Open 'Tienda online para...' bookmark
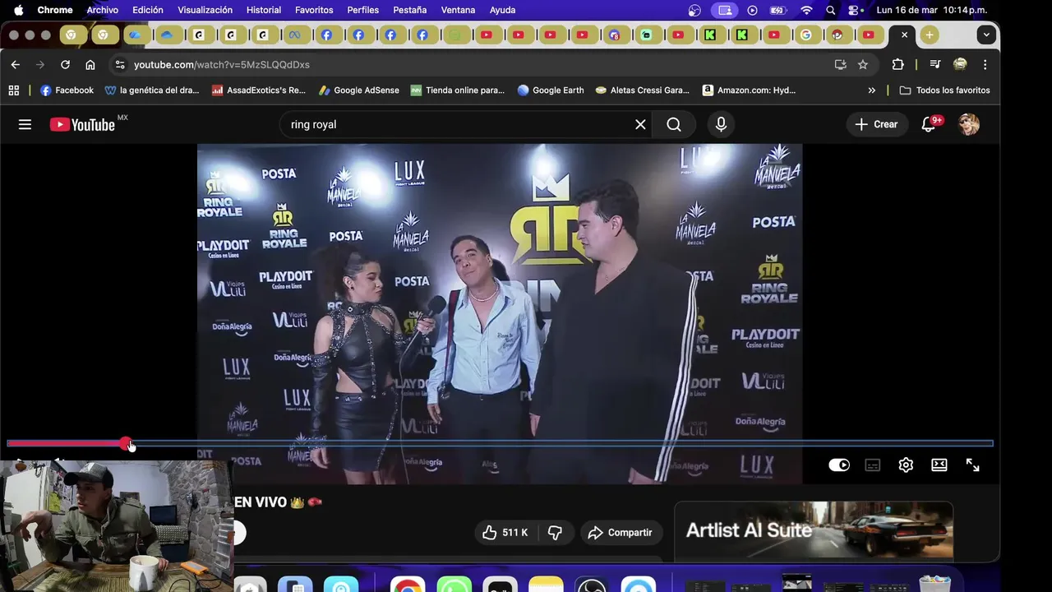This screenshot has height=592, width=1052. [x=458, y=90]
